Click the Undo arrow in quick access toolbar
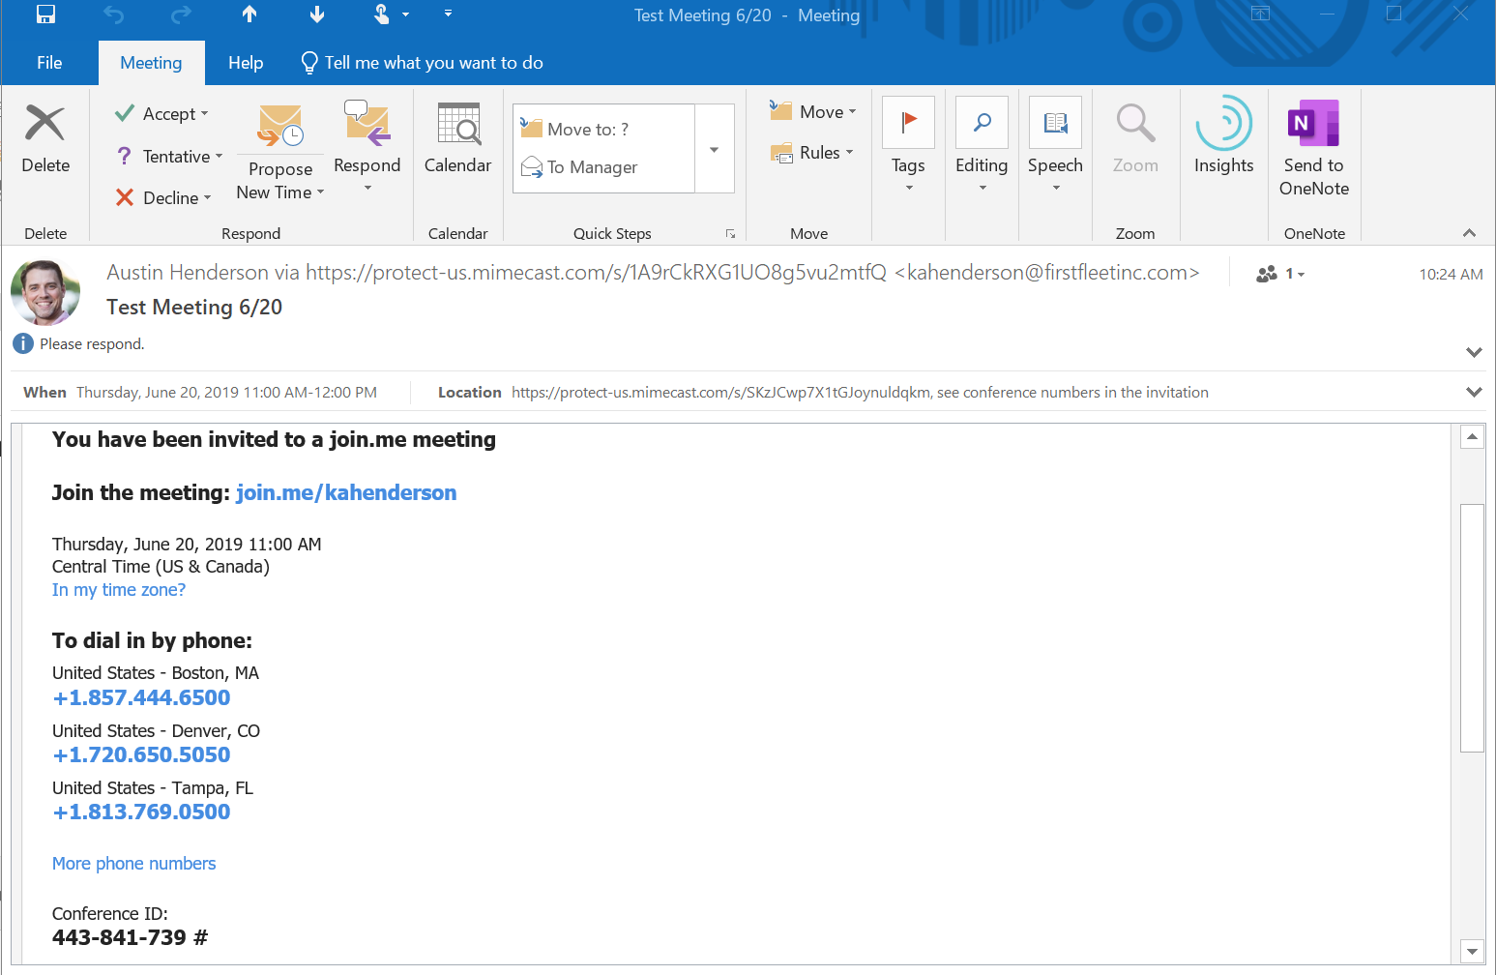The height and width of the screenshot is (975, 1496). (114, 14)
